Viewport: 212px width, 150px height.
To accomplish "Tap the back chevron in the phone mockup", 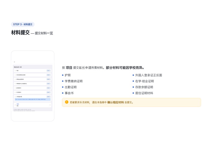I will point(14,62).
